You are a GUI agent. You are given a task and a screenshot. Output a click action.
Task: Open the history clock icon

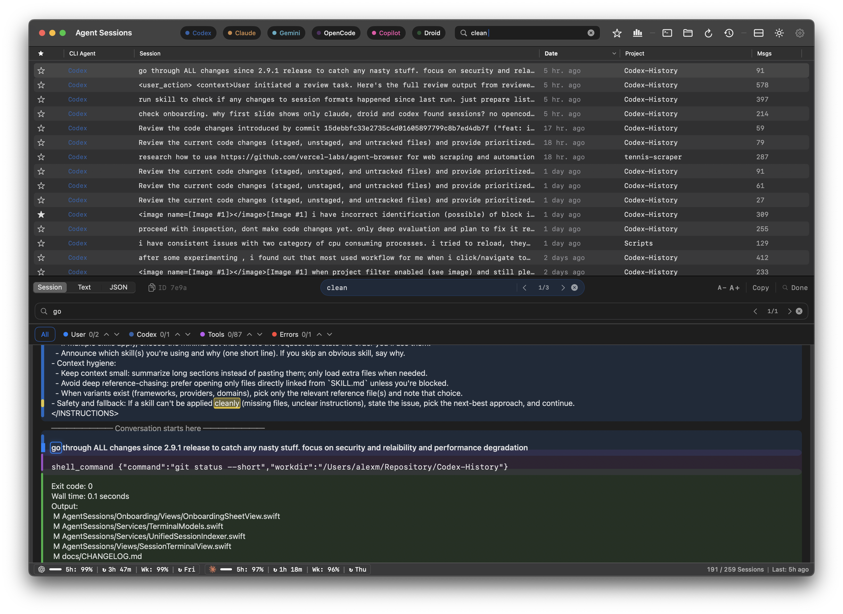coord(729,33)
